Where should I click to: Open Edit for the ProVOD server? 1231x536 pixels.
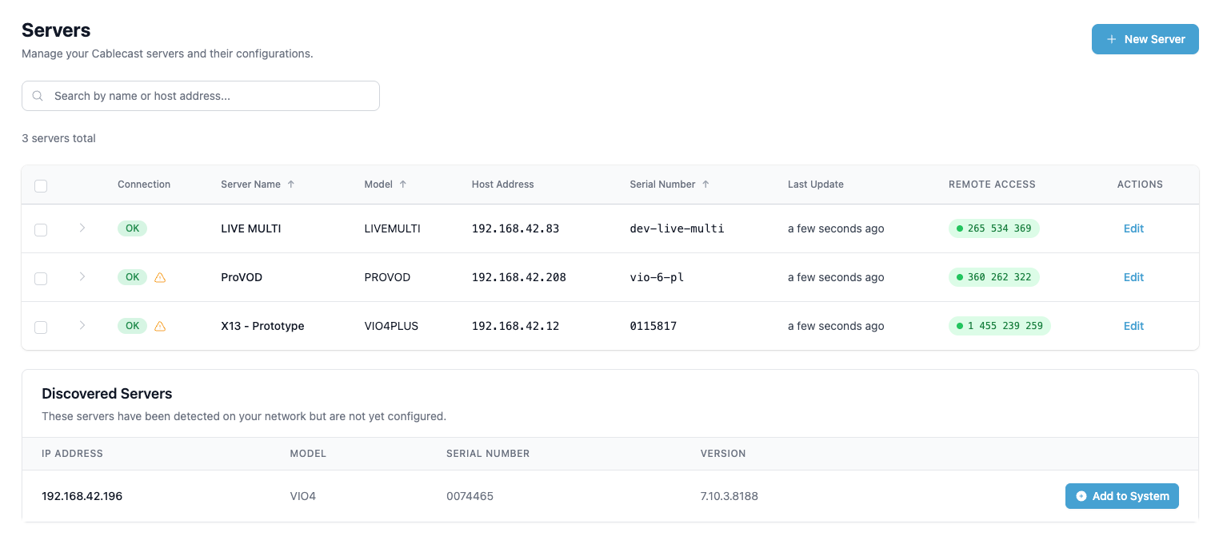(1133, 277)
